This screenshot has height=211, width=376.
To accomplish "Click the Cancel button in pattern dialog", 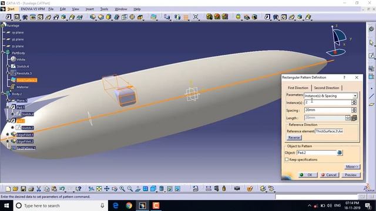I will coord(329,175).
